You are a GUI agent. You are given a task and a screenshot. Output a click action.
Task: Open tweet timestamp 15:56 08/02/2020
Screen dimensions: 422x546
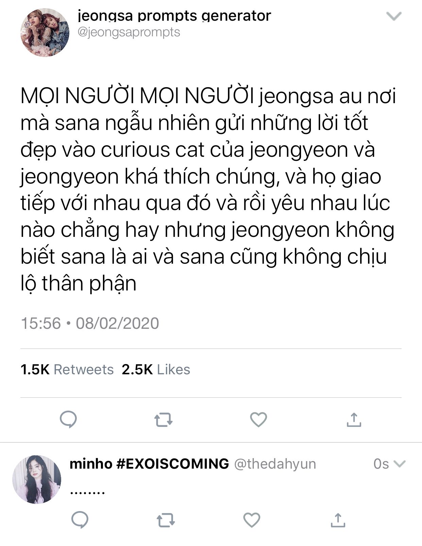90,323
